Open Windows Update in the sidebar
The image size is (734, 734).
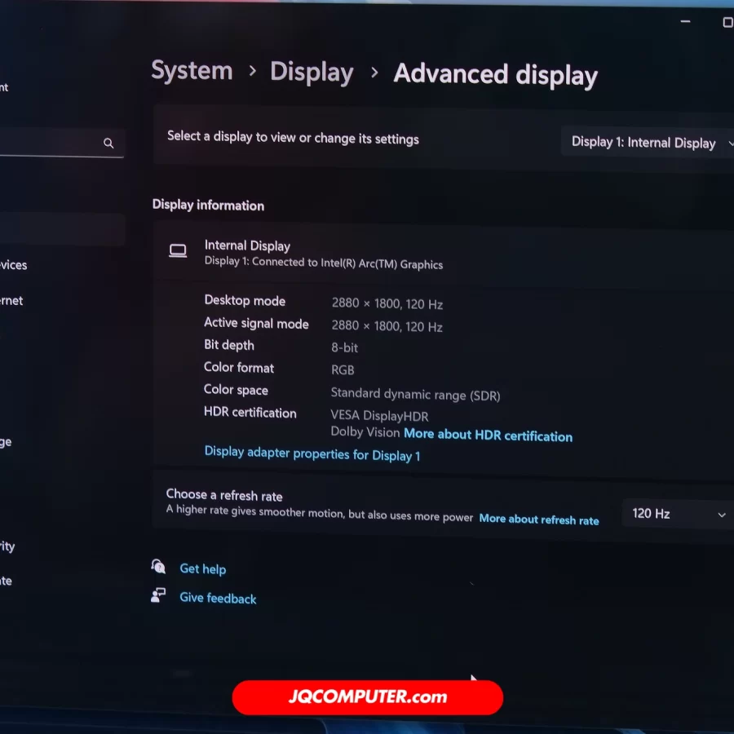[7, 581]
